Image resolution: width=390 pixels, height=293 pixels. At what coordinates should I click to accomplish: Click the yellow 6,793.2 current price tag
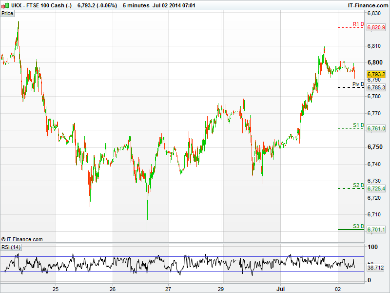376,74
